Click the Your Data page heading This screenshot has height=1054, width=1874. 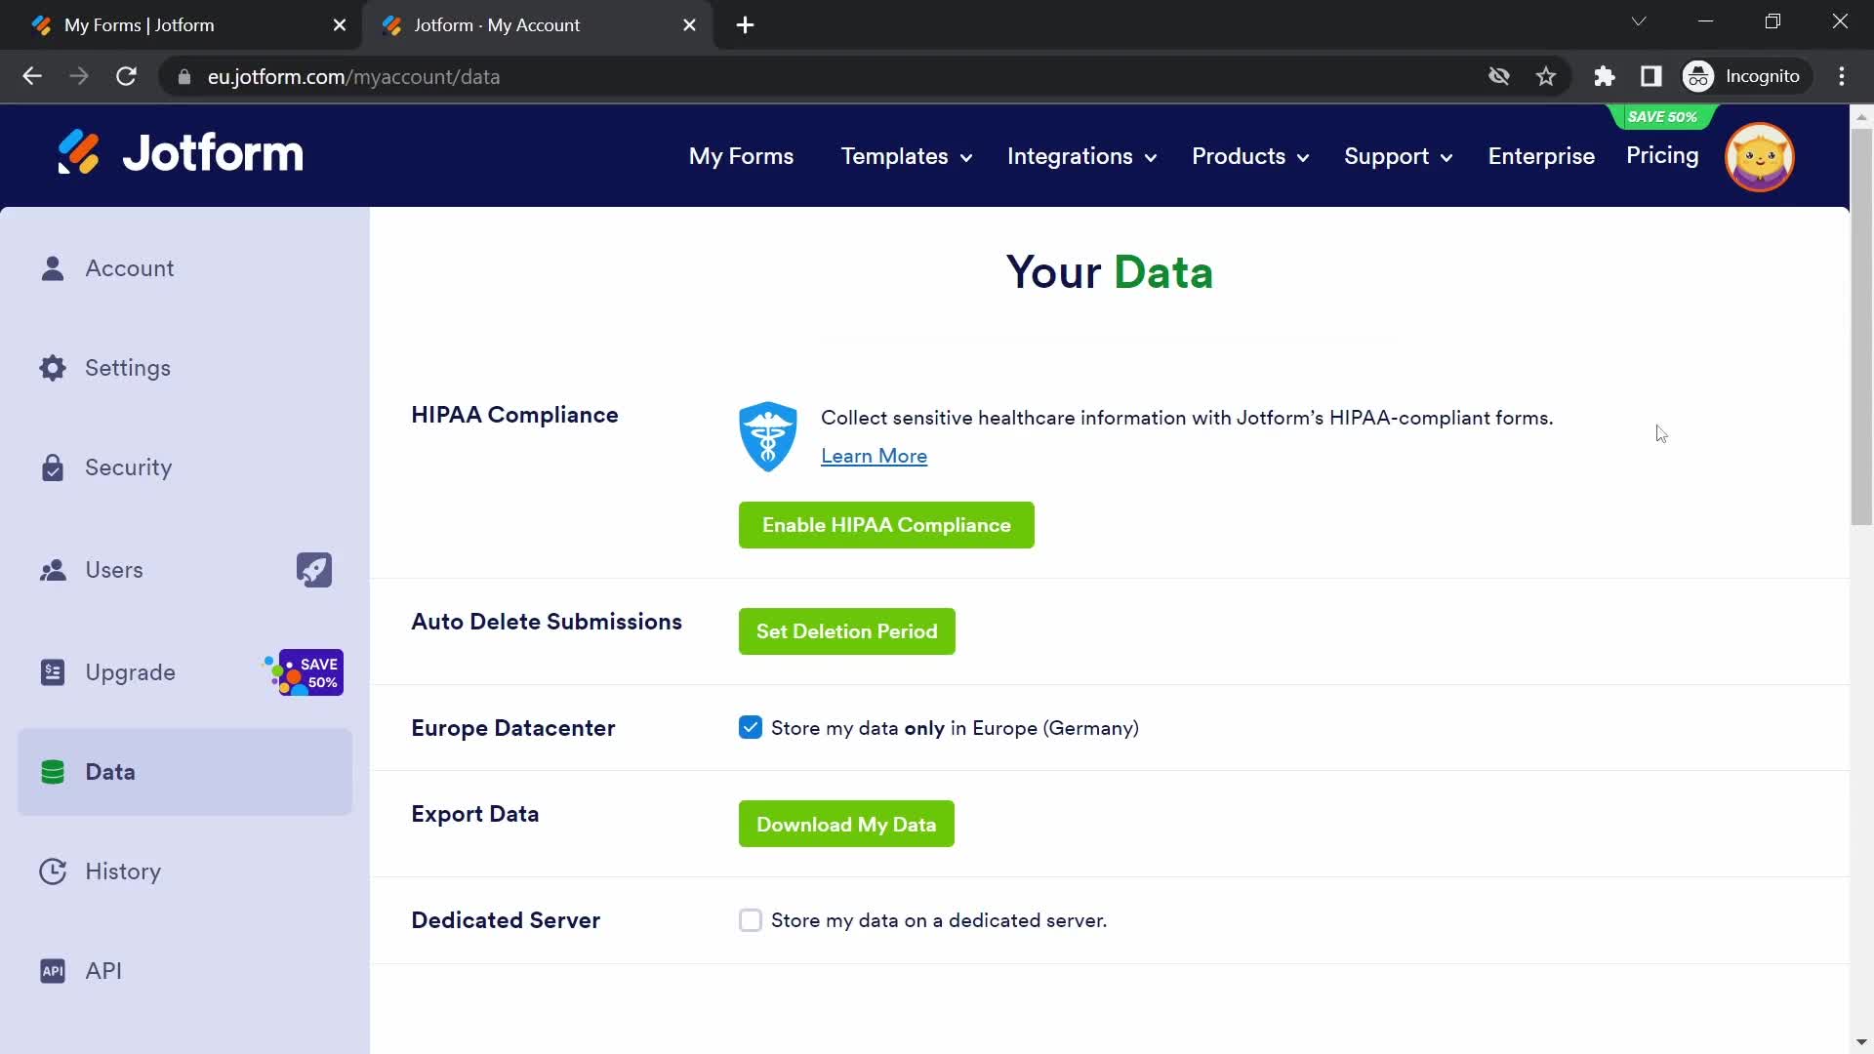coord(1110,272)
